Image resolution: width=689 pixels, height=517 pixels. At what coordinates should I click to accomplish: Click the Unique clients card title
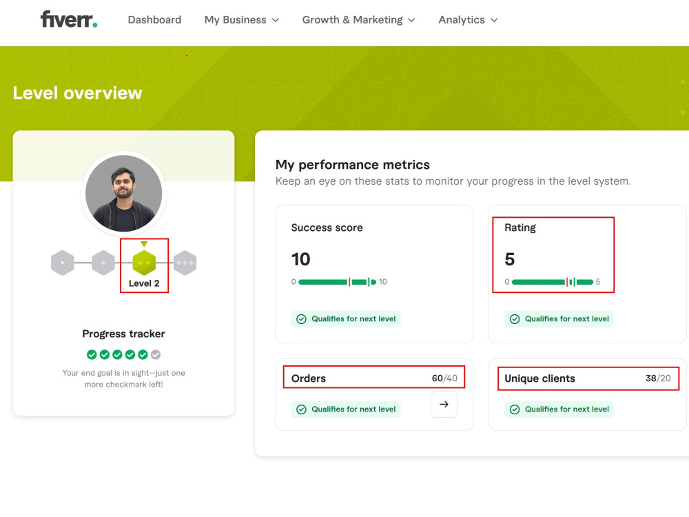pos(539,378)
